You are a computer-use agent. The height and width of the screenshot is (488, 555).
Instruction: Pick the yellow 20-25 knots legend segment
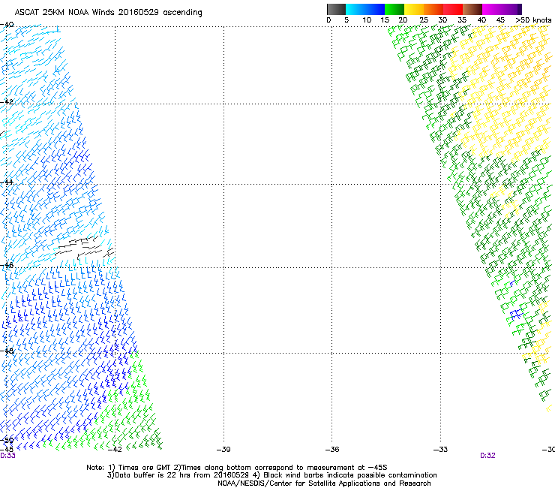[x=414, y=9]
